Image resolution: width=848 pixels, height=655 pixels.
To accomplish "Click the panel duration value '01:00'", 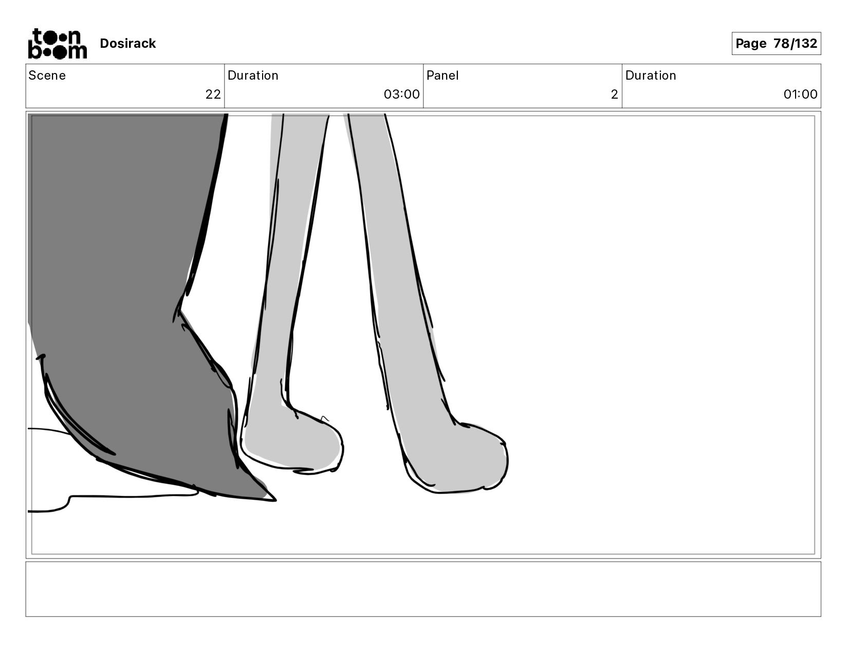I will (800, 95).
